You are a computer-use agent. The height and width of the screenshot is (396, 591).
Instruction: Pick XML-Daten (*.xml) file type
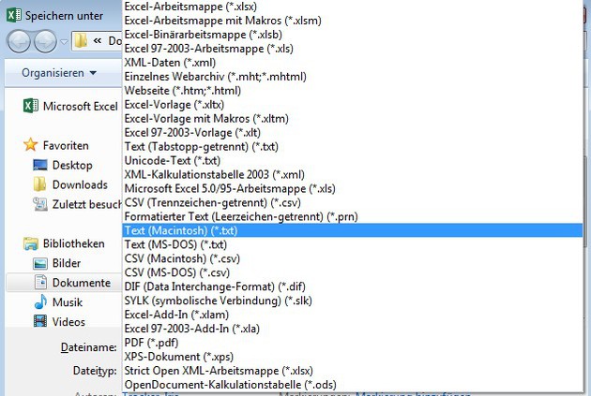tap(353, 63)
